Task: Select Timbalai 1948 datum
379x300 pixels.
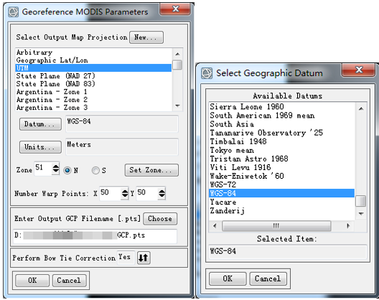Action: [282, 141]
